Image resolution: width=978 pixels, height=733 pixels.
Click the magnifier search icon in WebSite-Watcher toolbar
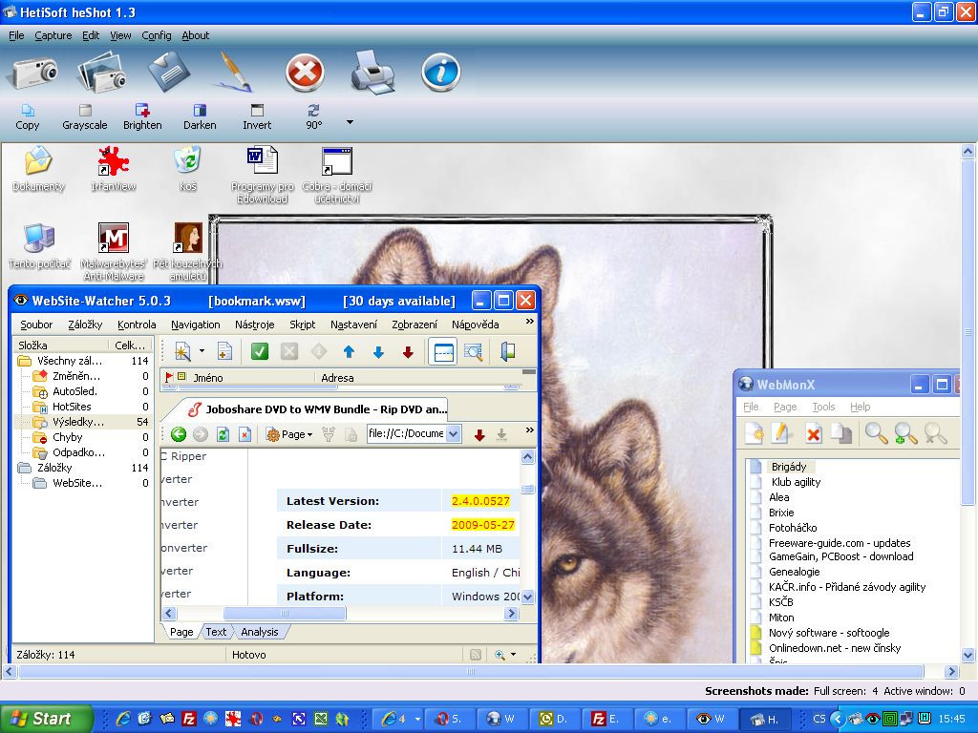(474, 352)
